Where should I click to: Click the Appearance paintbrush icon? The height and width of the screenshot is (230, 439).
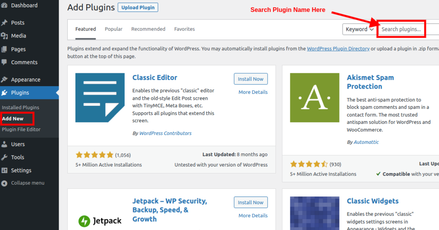pyautogui.click(x=4, y=80)
